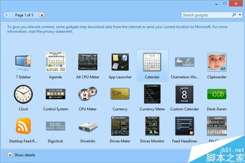Go to the next gadgets page
This screenshot has width=245, height=163.
pyautogui.click(x=42, y=15)
